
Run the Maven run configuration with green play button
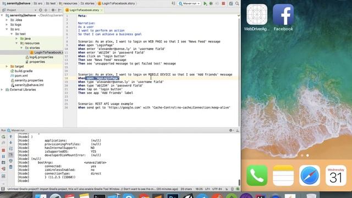click(x=205, y=3)
